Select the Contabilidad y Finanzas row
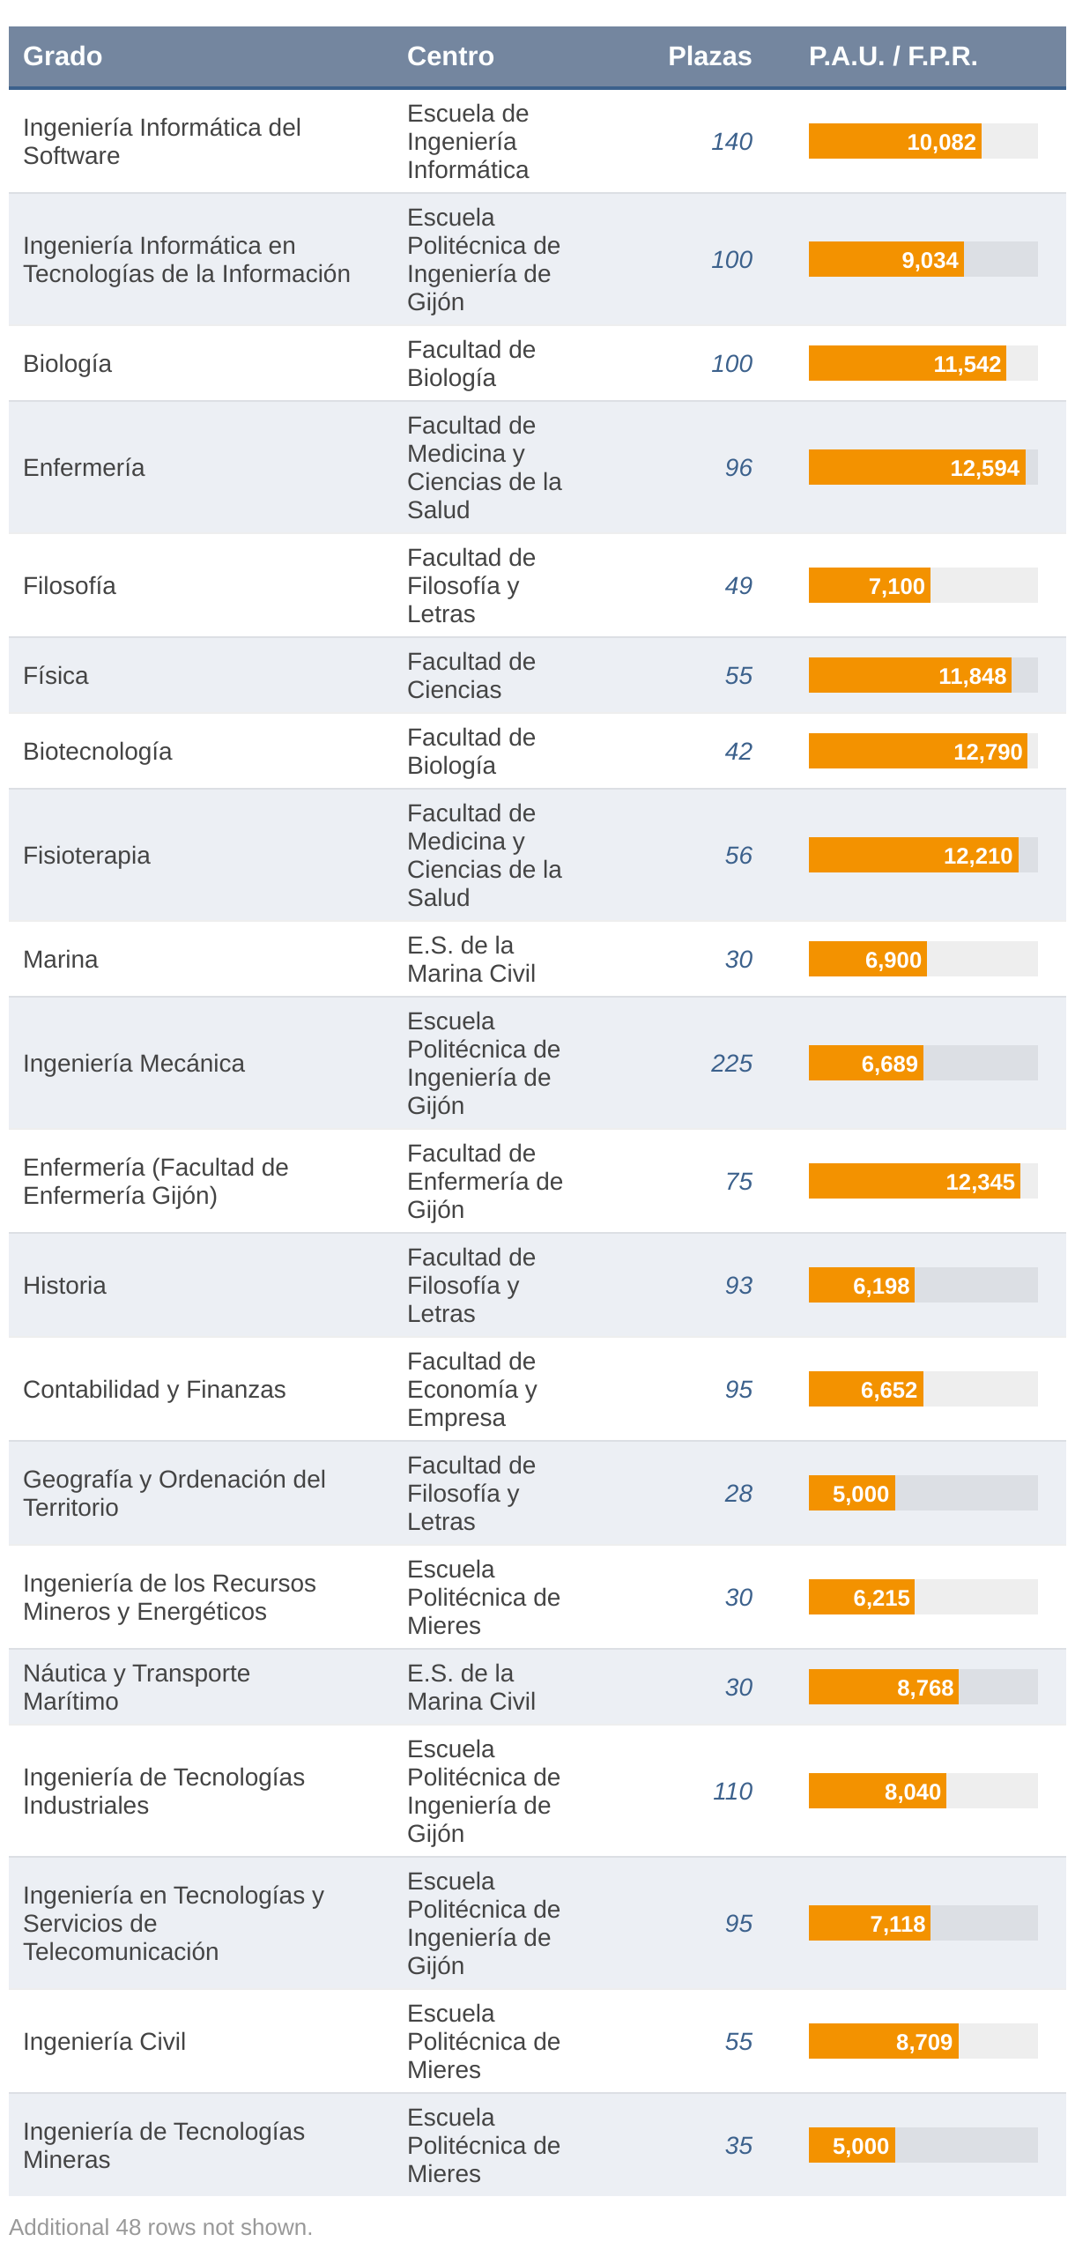The image size is (1075, 2249). (154, 1390)
